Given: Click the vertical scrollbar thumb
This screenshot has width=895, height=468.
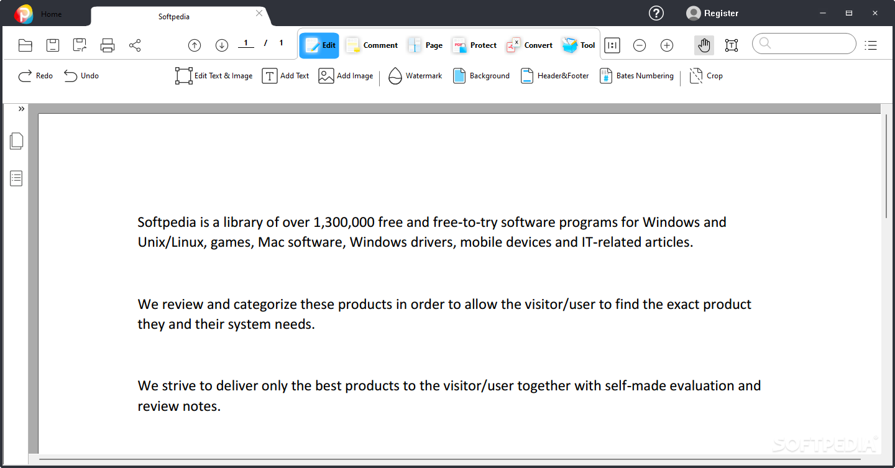Looking at the screenshot, I should pyautogui.click(x=887, y=166).
